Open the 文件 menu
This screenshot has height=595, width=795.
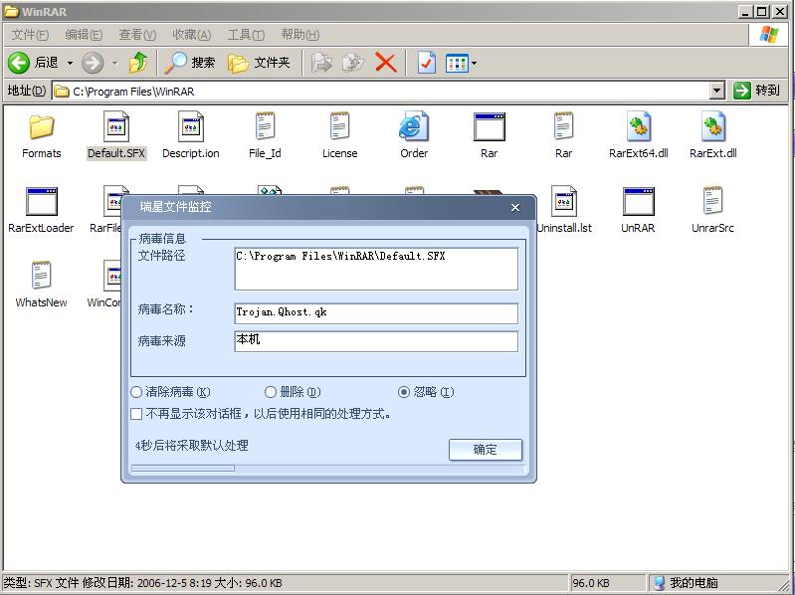click(x=30, y=35)
